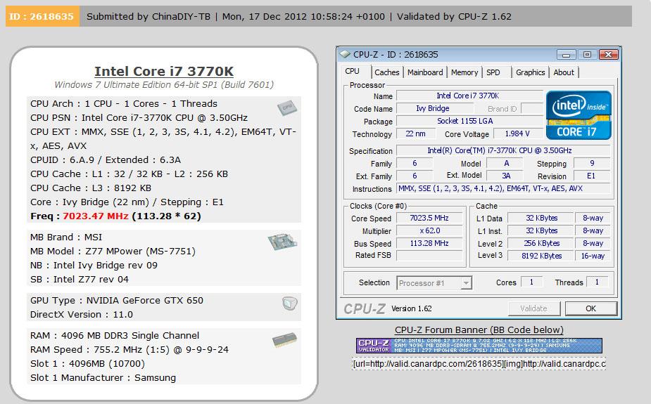
Task: Close the CPU-Z window
Action: coord(609,55)
